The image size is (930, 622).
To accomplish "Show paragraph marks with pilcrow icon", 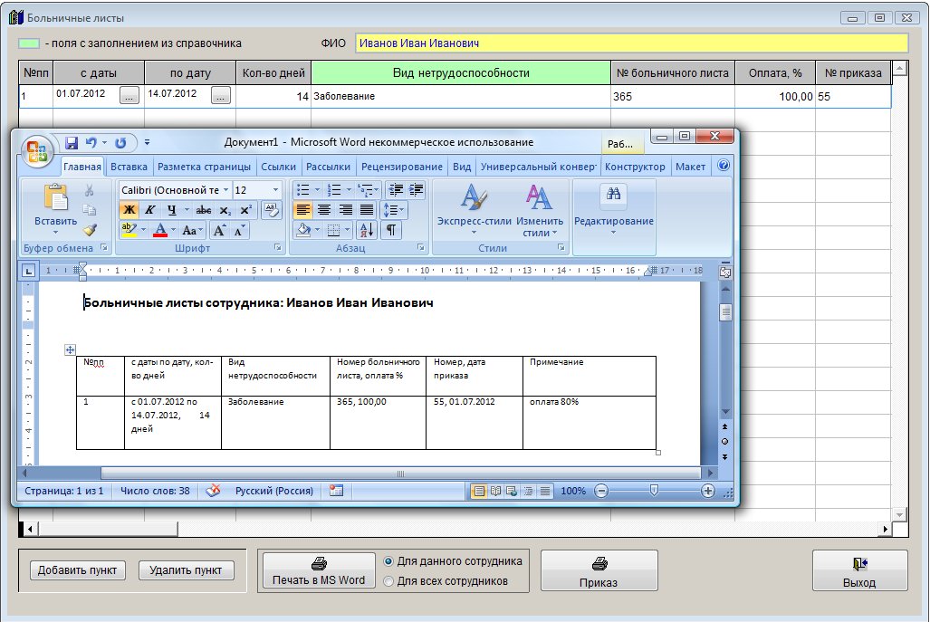I will pyautogui.click(x=391, y=230).
